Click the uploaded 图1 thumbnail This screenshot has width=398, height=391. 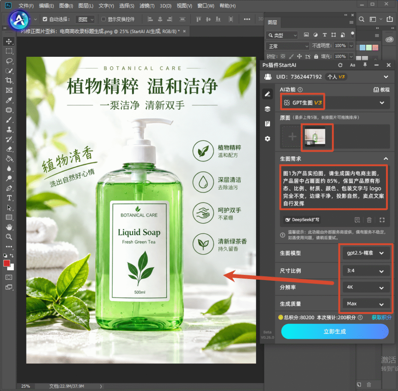pos(315,137)
